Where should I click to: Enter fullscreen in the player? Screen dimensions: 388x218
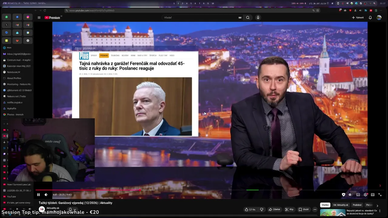(x=380, y=195)
